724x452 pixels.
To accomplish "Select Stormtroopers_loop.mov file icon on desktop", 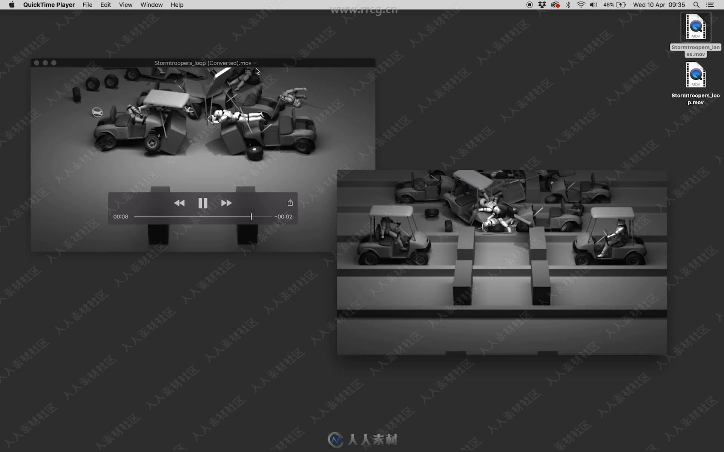I will tap(696, 75).
